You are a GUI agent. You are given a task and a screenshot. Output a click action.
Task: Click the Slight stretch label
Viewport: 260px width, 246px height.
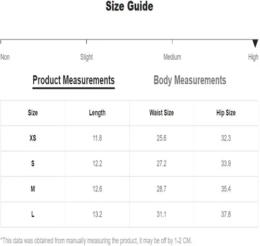point(86,57)
